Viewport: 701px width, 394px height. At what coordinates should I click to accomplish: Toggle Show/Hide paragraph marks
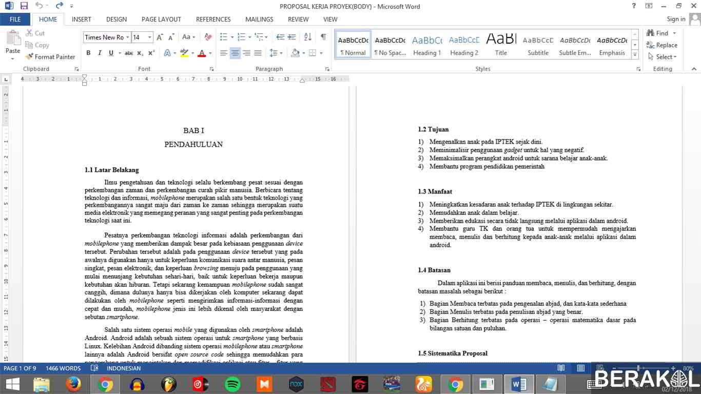click(323, 37)
